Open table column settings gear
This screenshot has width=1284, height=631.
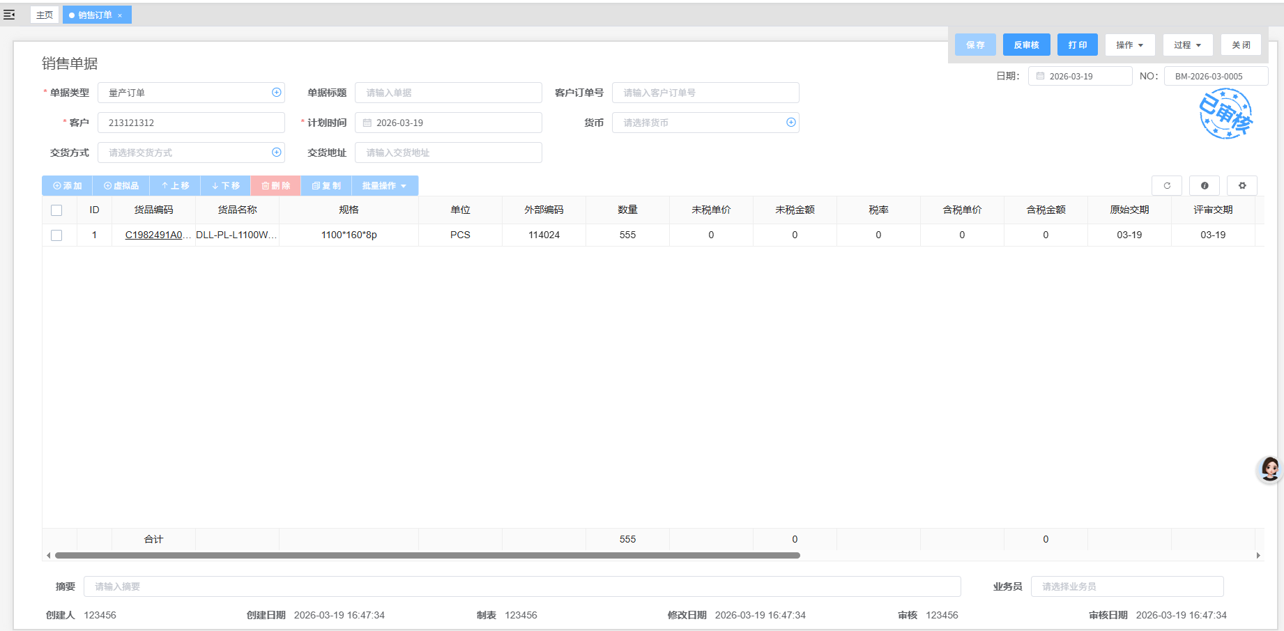pyautogui.click(x=1242, y=186)
